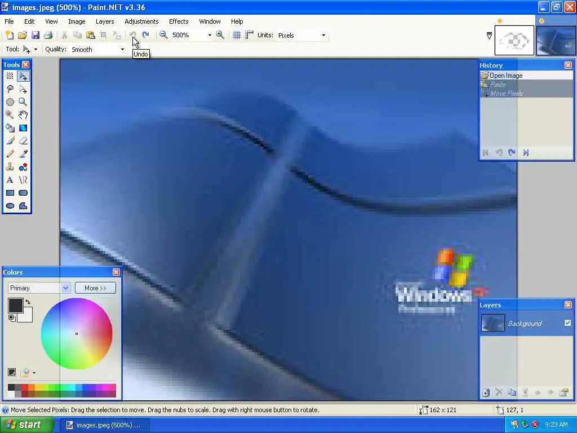The width and height of the screenshot is (577, 433).
Task: Select the Move Selected Pixels tool
Action: tap(23, 76)
